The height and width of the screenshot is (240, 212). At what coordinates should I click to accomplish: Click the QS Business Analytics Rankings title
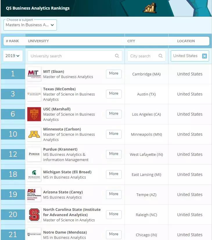coord(38,8)
